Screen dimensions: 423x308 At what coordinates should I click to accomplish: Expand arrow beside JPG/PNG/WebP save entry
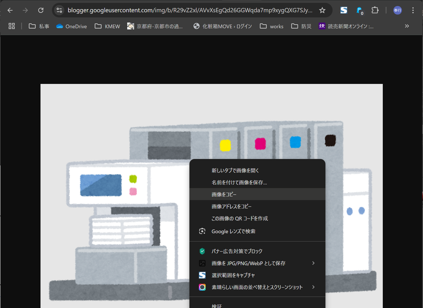click(x=313, y=263)
